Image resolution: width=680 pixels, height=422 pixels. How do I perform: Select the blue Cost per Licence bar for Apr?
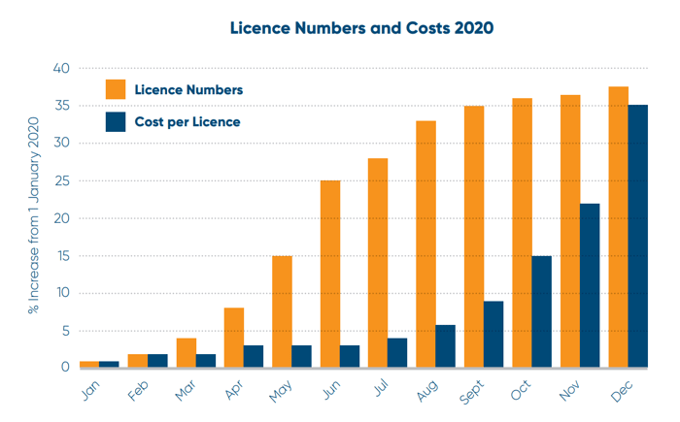click(x=254, y=356)
